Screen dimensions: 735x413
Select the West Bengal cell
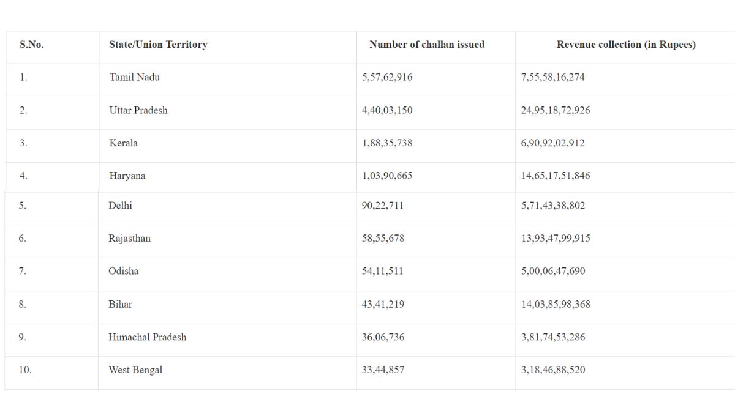click(135, 370)
